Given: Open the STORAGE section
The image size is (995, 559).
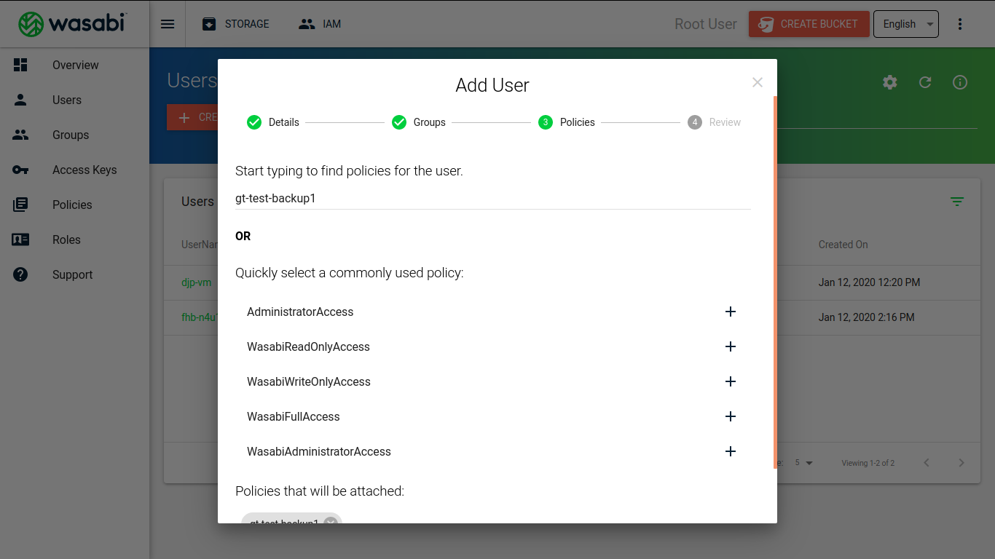Looking at the screenshot, I should [236, 24].
